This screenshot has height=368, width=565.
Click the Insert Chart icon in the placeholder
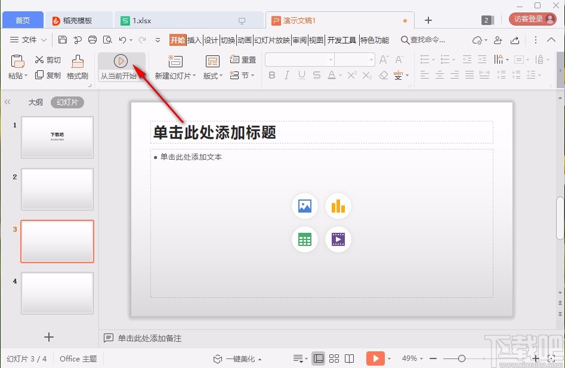(338, 206)
